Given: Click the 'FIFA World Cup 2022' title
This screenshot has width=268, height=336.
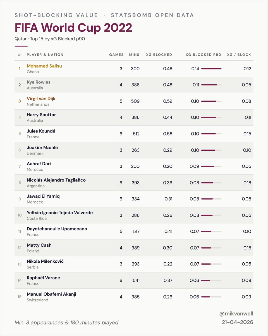Looking at the screenshot, I should click(x=73, y=28).
